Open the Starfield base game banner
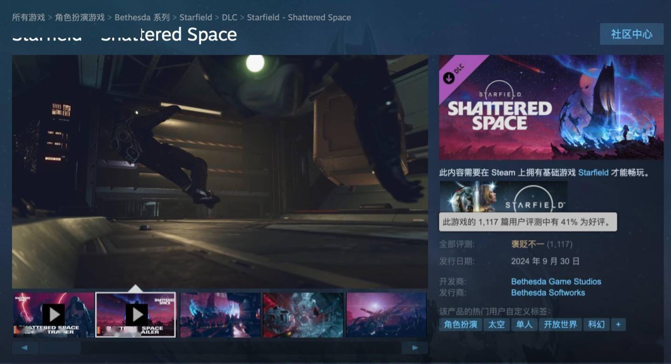The height and width of the screenshot is (364, 671). 503,197
